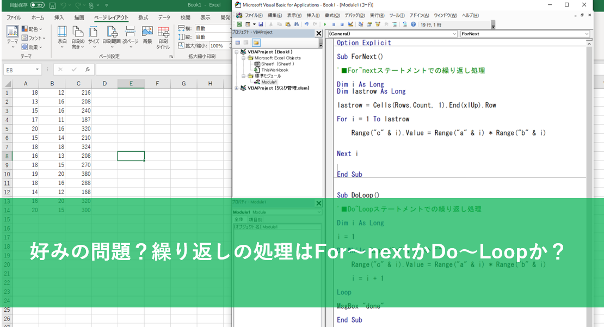Click the Excel Name Box showing E8
The height and width of the screenshot is (327, 604).
pos(22,70)
